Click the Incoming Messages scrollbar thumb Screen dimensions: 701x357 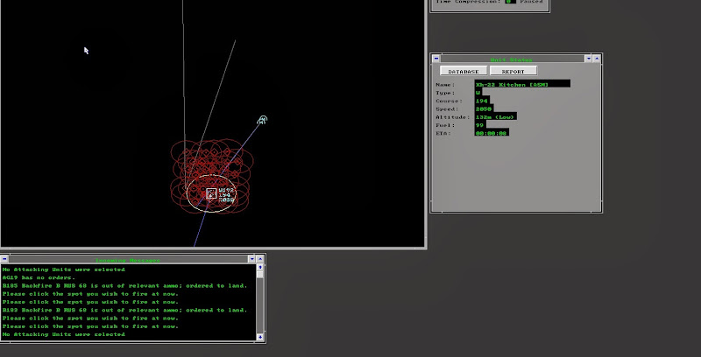pos(260,274)
